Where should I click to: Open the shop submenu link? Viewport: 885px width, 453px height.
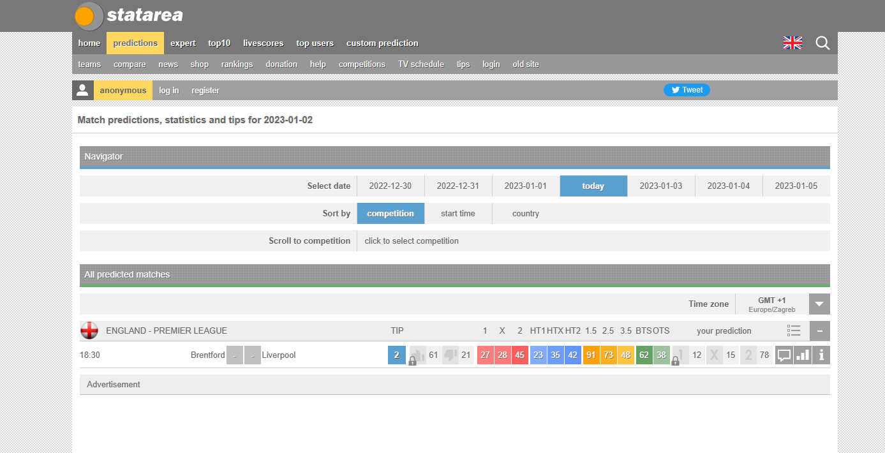(x=199, y=64)
